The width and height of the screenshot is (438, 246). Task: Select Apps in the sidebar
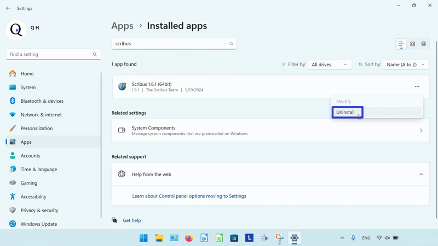coord(53,142)
